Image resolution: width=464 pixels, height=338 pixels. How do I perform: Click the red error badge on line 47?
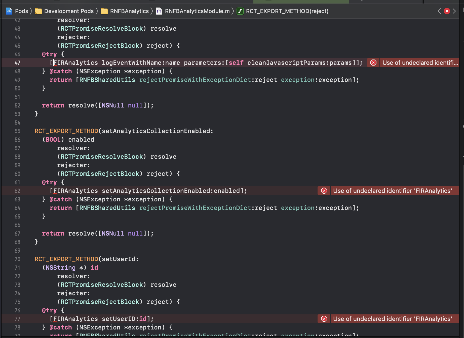coord(373,63)
